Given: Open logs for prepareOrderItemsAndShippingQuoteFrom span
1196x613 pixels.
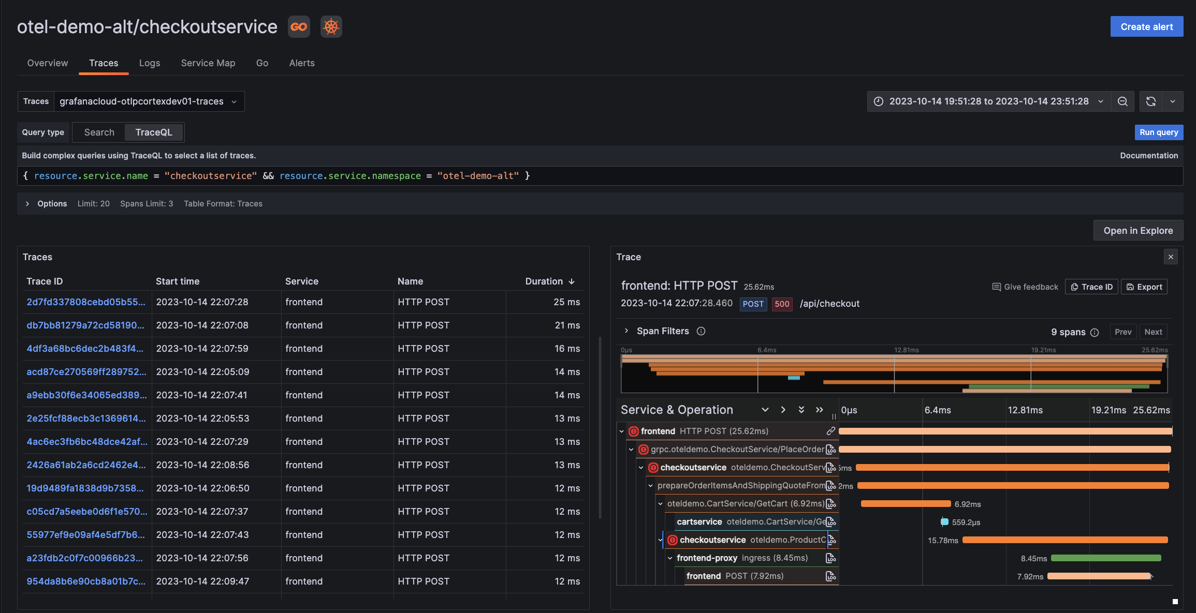Looking at the screenshot, I should coord(830,485).
